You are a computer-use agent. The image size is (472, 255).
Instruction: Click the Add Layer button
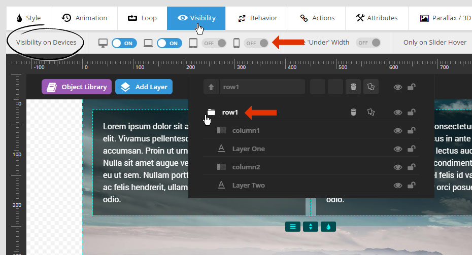click(x=144, y=87)
